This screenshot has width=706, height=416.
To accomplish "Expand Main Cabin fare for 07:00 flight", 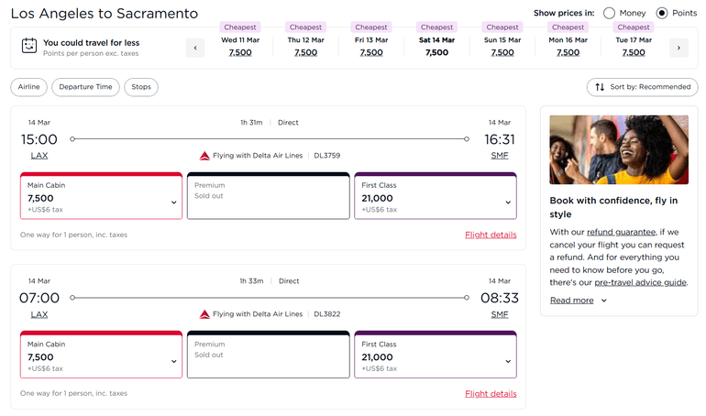I will tap(173, 361).
